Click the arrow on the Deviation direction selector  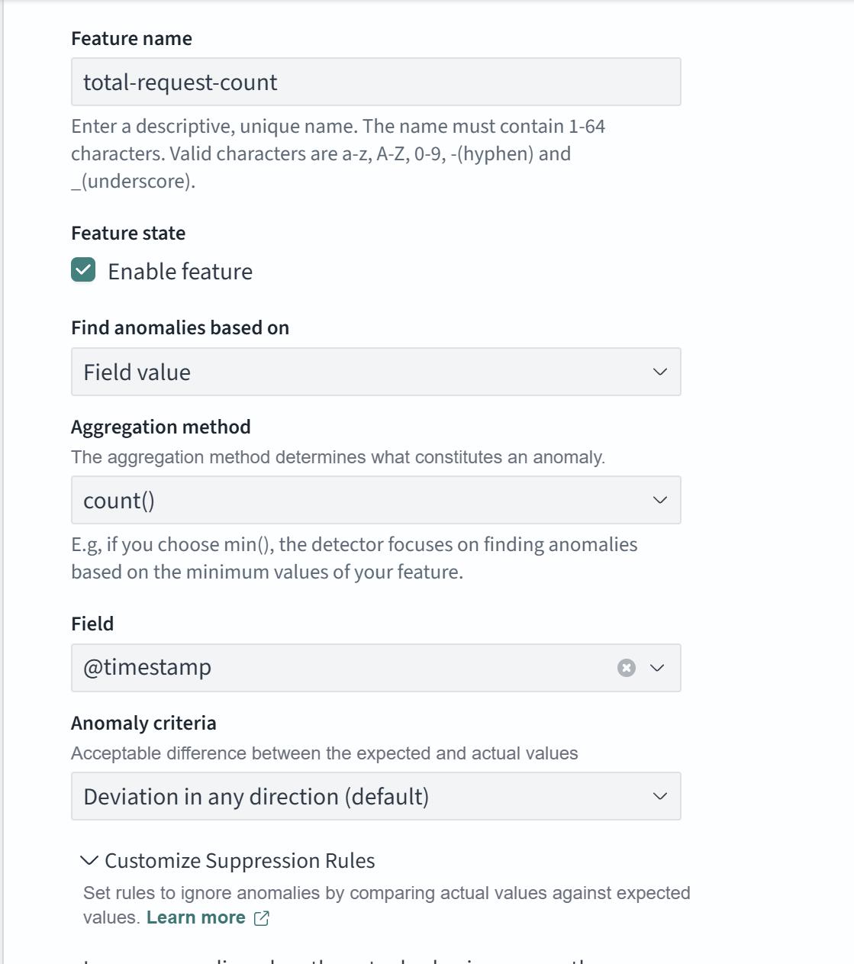click(660, 796)
